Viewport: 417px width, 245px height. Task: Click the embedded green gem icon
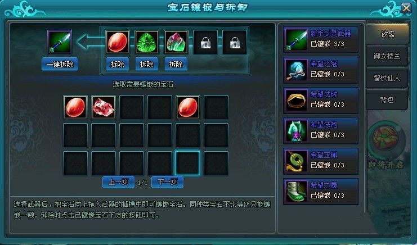coord(147,42)
